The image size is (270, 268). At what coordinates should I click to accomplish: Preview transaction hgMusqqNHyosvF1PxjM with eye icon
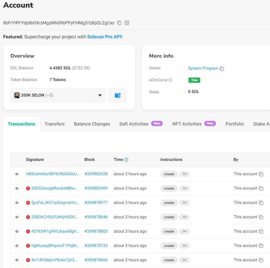[17, 245]
